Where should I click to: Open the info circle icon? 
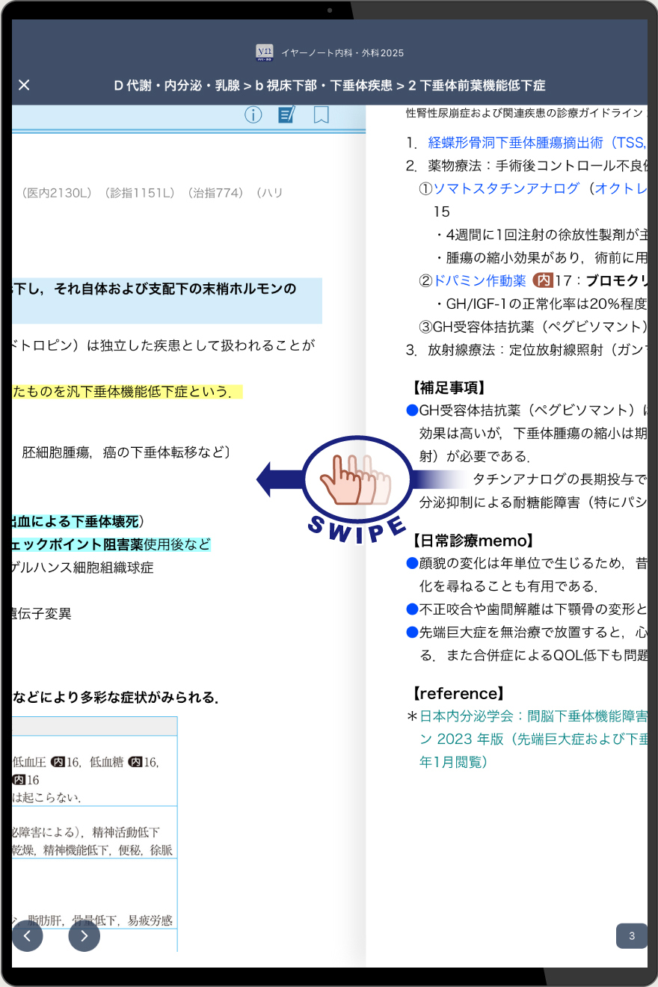pyautogui.click(x=253, y=114)
